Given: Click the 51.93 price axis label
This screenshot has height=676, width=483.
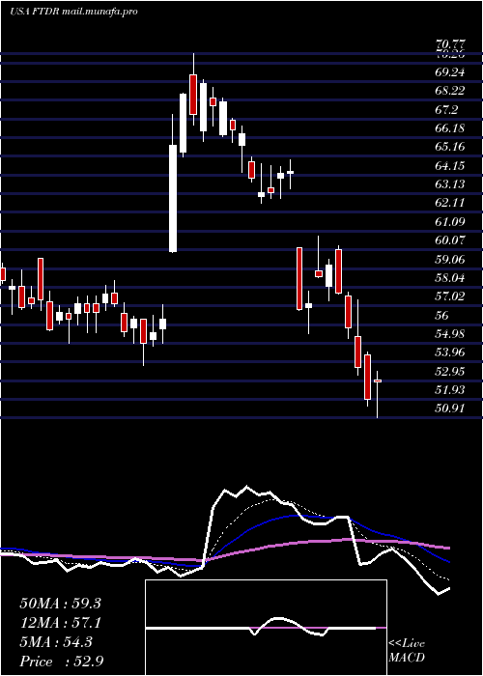Looking at the screenshot, I should pos(450,390).
